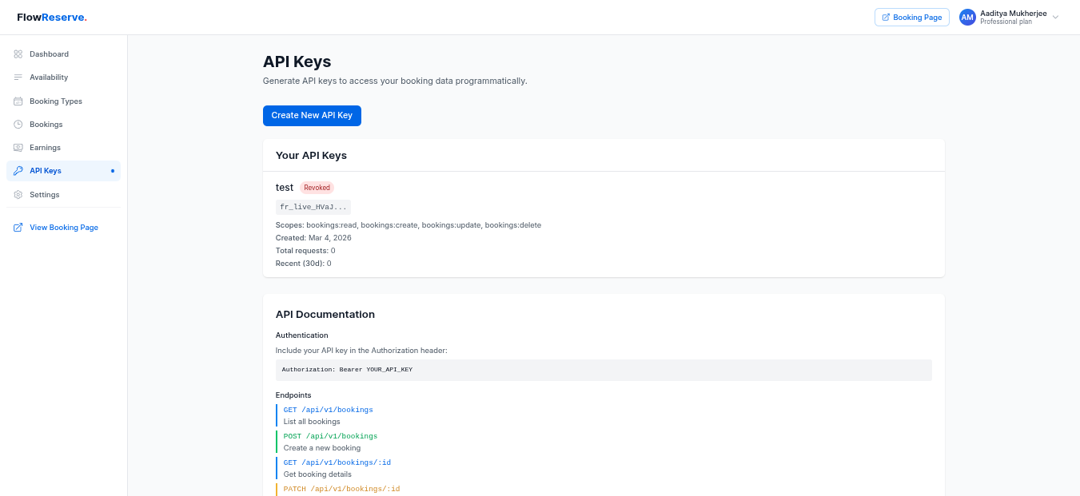The image size is (1080, 496).
Task: Expand the chevron next to Aaditya Mukherjee
Action: 1056,18
